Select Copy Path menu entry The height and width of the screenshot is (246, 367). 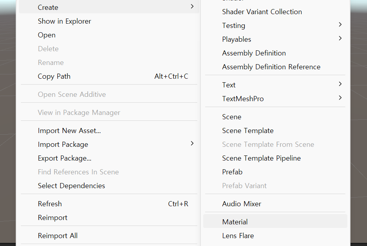pyautogui.click(x=54, y=76)
